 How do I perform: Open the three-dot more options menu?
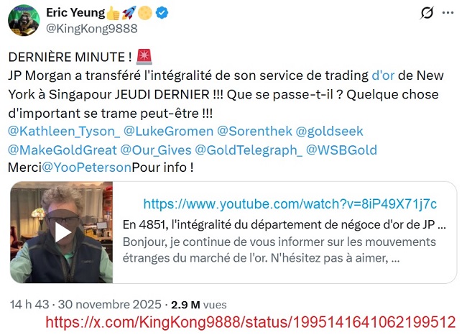pyautogui.click(x=448, y=13)
